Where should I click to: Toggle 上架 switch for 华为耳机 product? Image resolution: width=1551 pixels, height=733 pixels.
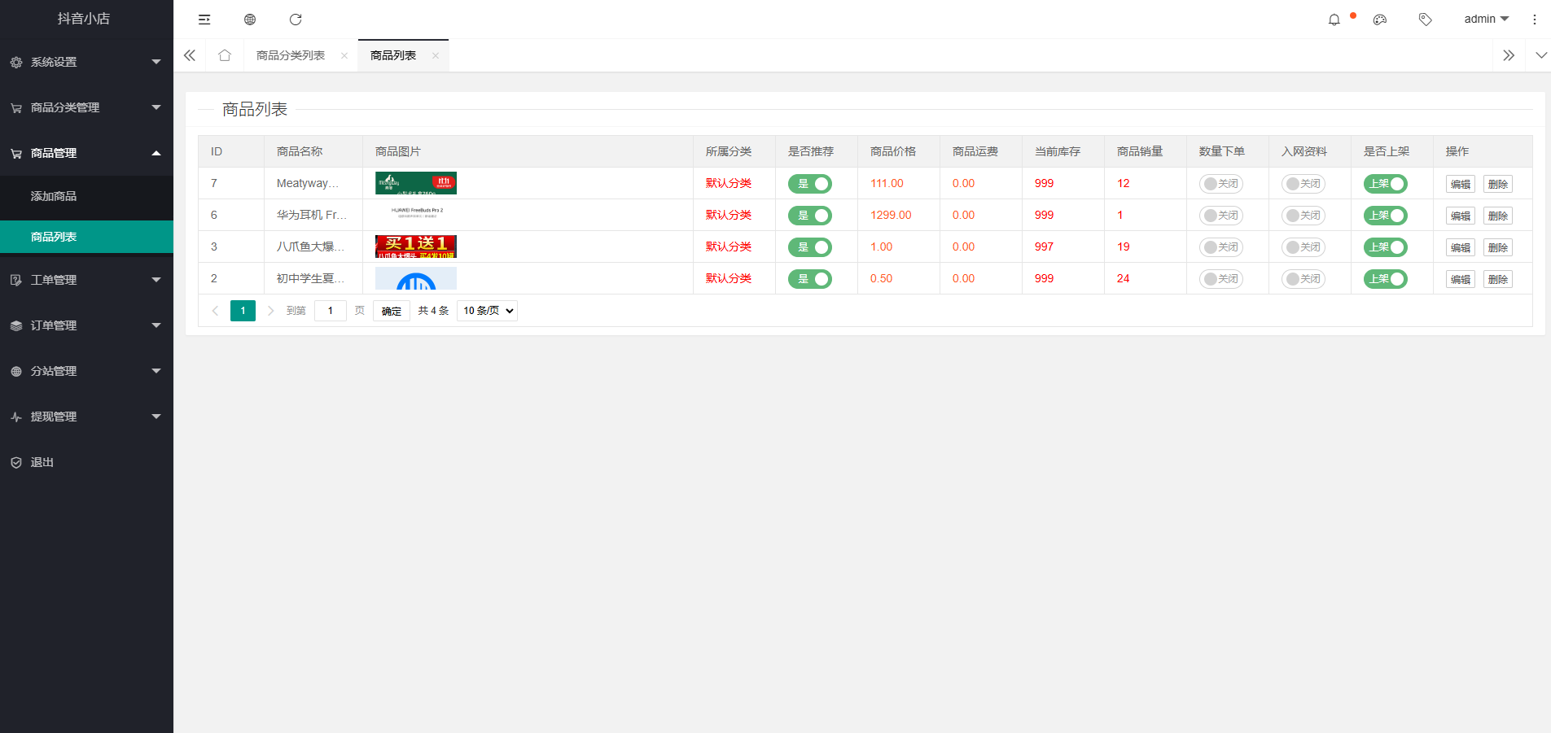coord(1385,216)
